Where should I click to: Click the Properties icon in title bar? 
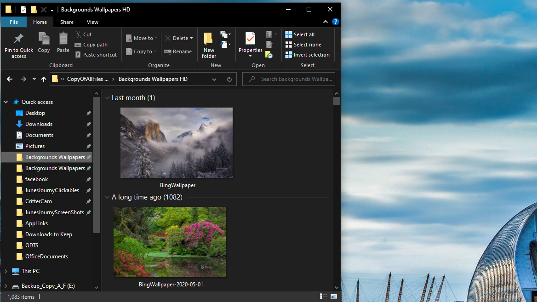[x=23, y=10]
